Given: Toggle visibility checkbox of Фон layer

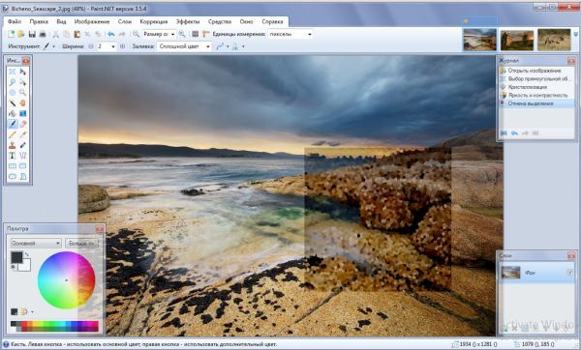Looking at the screenshot, I should (570, 273).
